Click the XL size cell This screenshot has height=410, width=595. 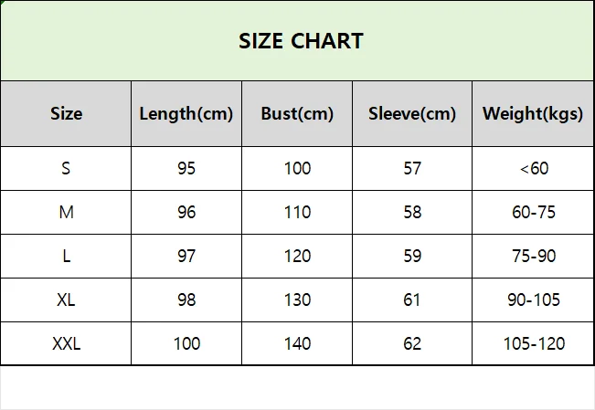66,300
